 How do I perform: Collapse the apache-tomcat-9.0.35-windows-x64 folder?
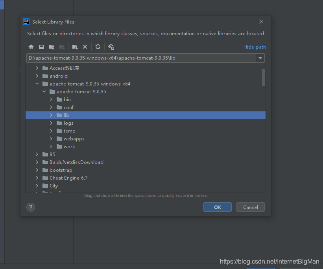pos(37,84)
